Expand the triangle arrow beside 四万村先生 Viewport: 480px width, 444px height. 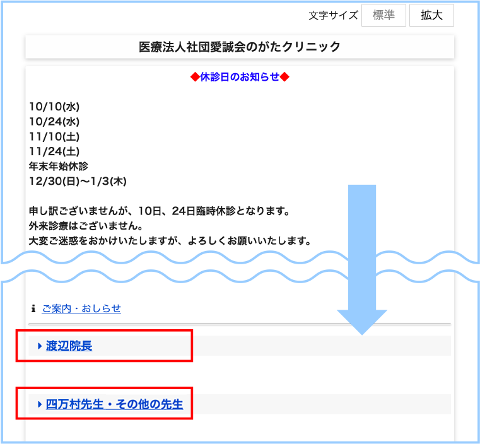tap(39, 404)
